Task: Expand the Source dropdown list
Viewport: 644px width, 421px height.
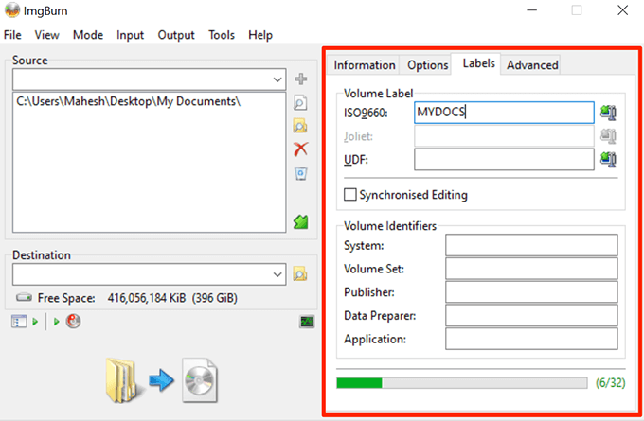Action: pyautogui.click(x=277, y=79)
